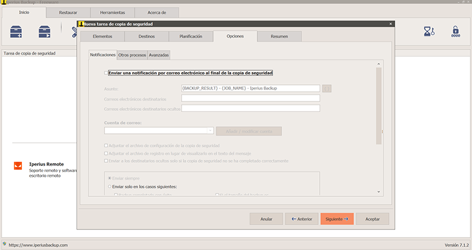Enable email notification at end of backup

pos(106,73)
